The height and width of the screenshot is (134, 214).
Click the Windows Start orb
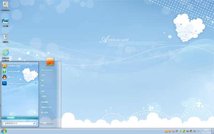4,131
